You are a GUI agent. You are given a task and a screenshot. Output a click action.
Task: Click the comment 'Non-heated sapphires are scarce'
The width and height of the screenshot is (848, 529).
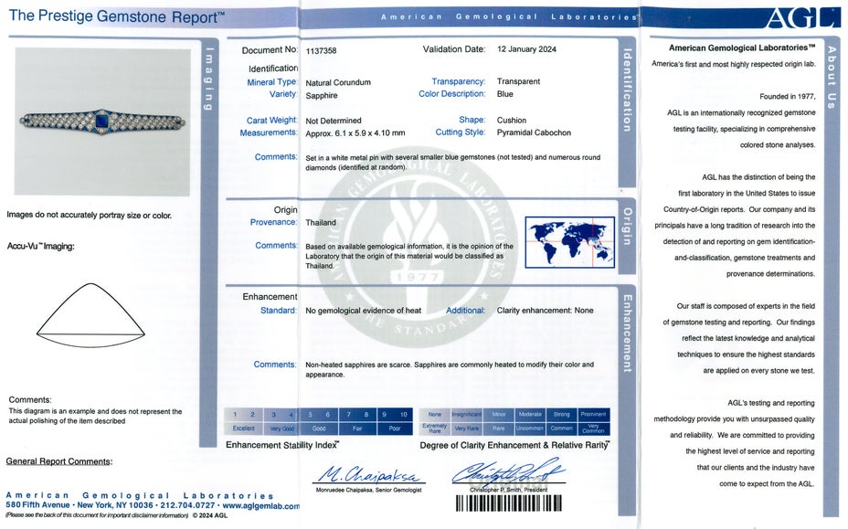[x=450, y=369]
